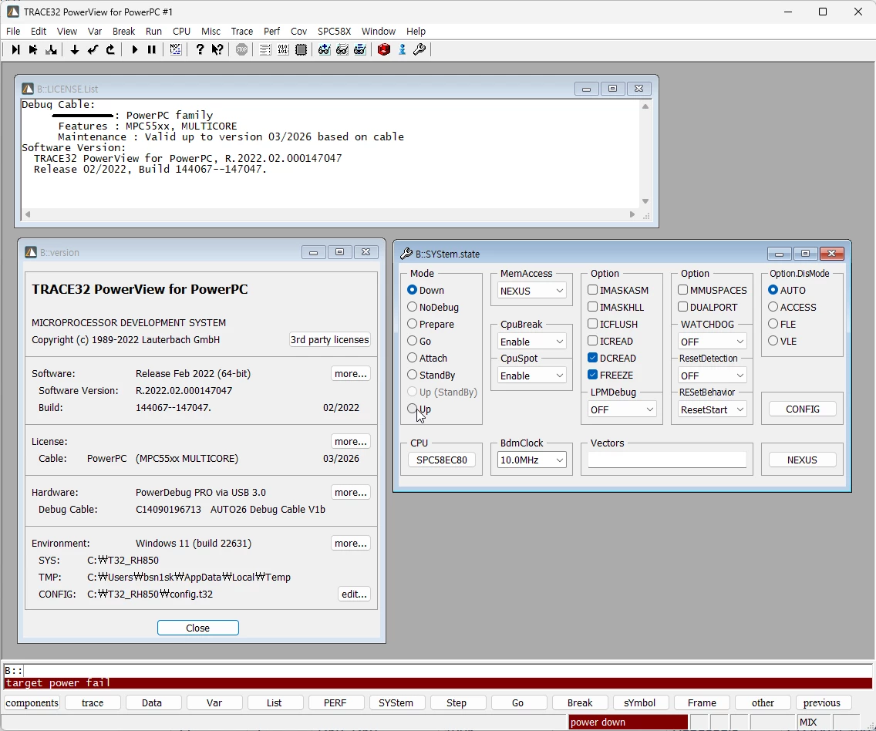
Task: Click the grey STOP sign icon
Action: [x=241, y=49]
